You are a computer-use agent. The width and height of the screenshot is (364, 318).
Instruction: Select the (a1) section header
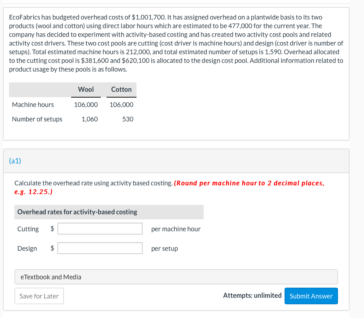tap(15, 161)
